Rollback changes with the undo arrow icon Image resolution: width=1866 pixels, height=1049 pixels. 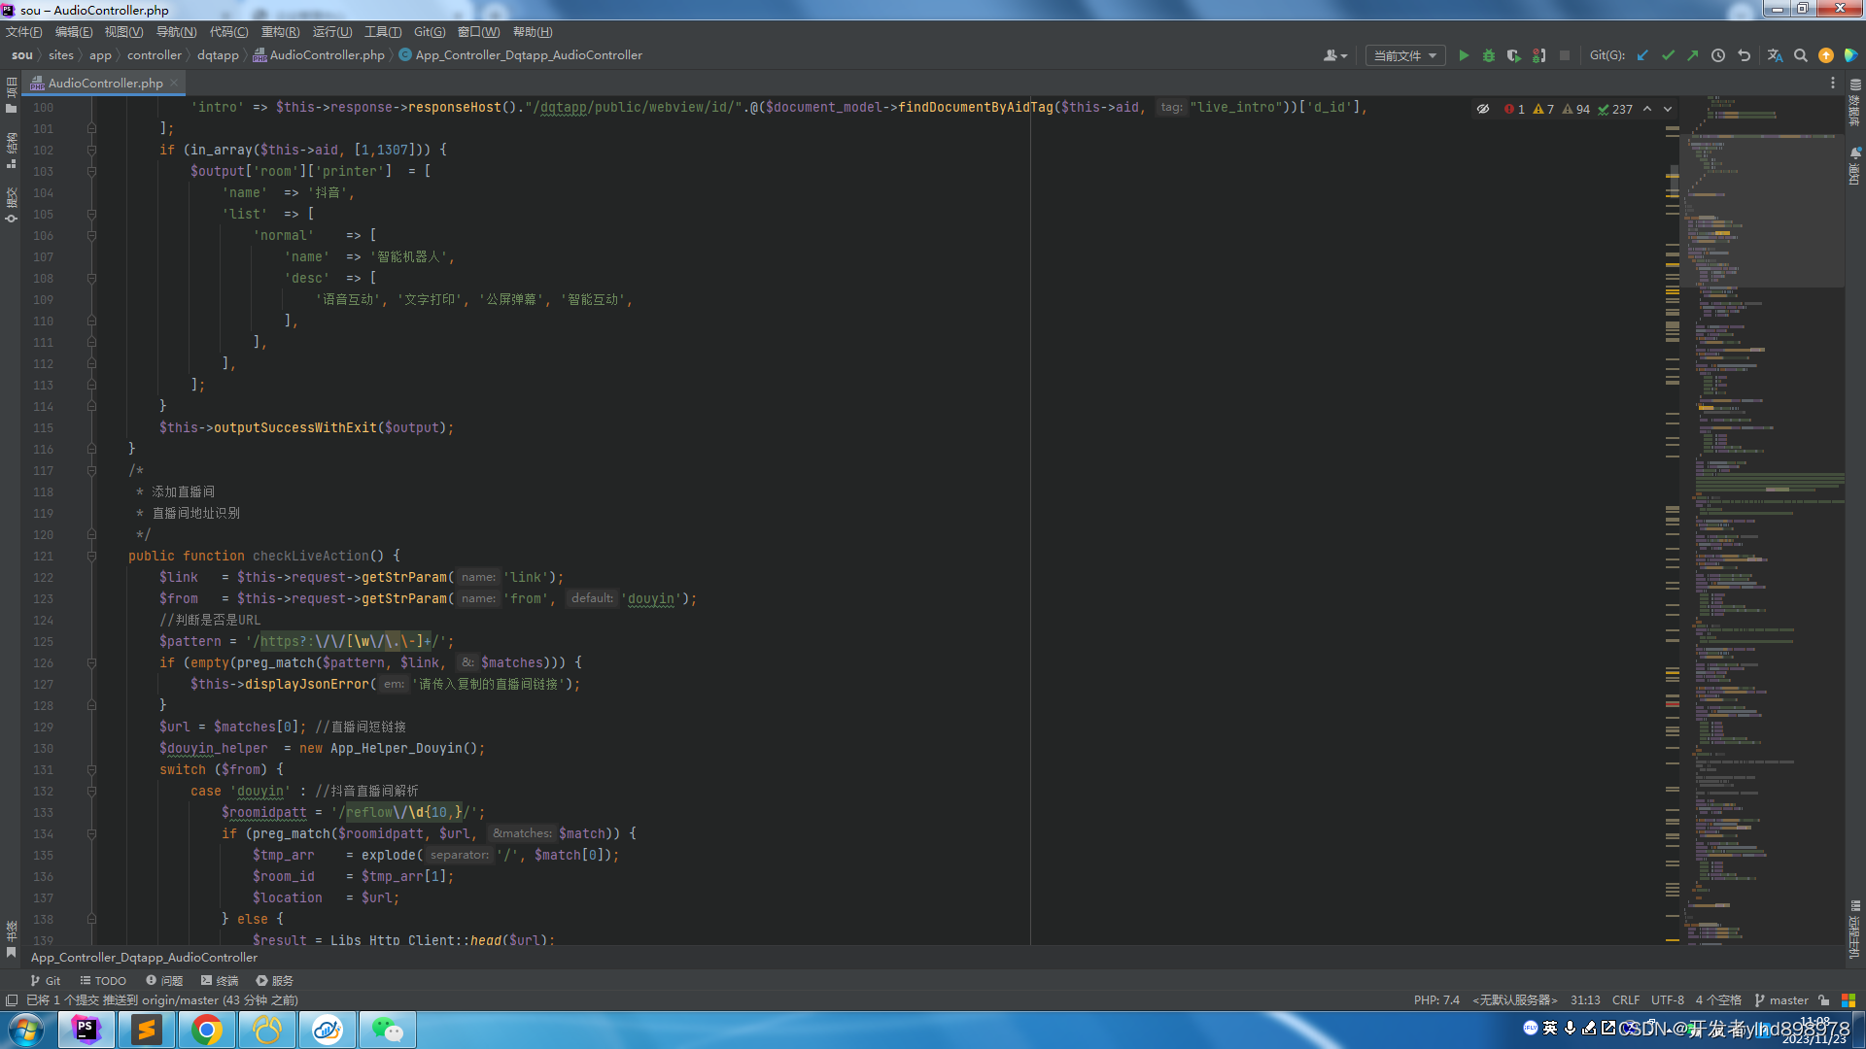tap(1745, 55)
